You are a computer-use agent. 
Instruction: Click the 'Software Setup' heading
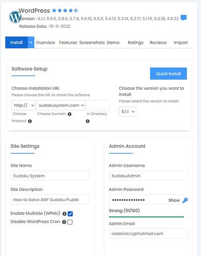[29, 69]
